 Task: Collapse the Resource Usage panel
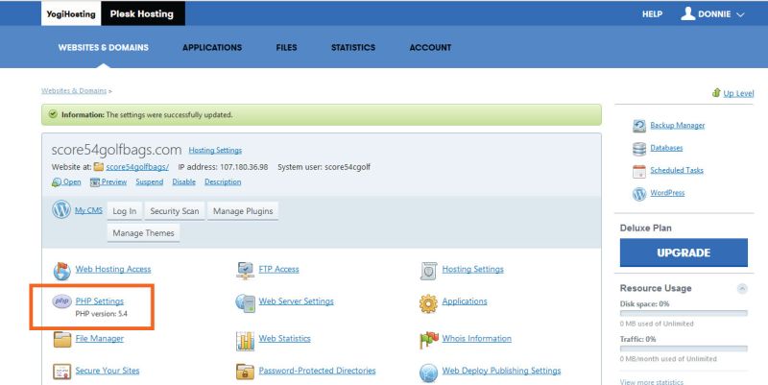[x=742, y=288]
